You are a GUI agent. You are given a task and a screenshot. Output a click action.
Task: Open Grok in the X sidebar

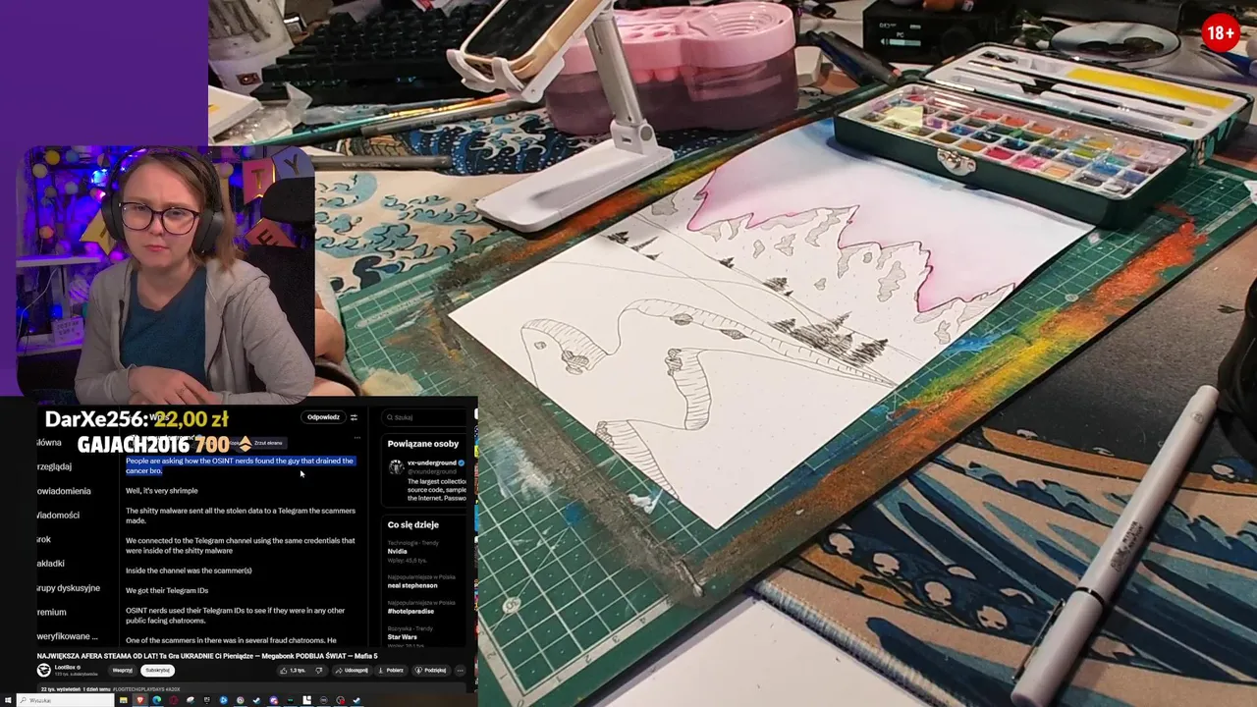[44, 539]
